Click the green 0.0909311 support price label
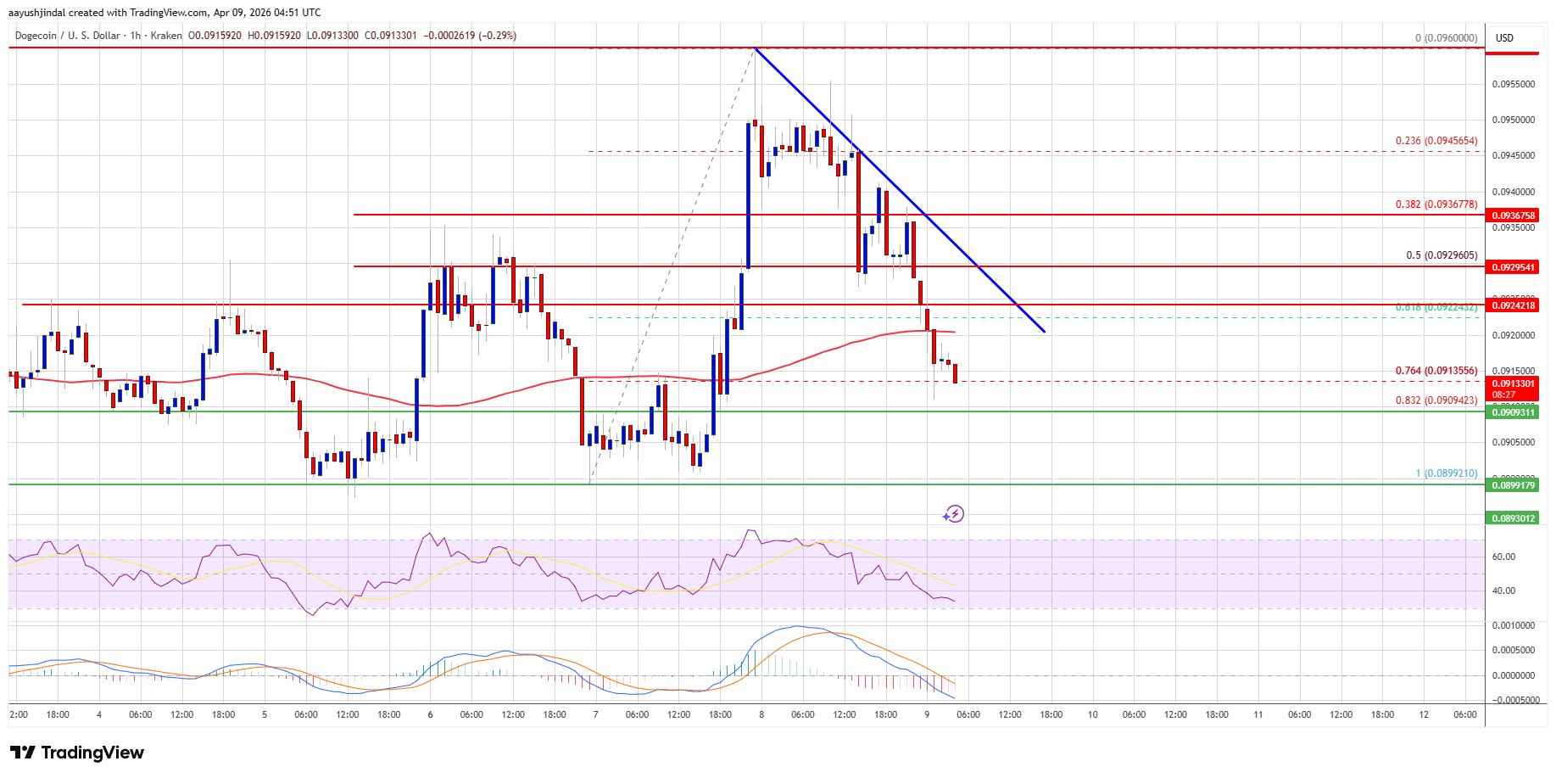 [x=1514, y=412]
